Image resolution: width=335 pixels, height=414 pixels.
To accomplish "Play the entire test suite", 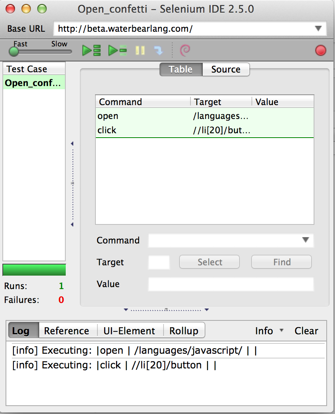I will [x=91, y=50].
